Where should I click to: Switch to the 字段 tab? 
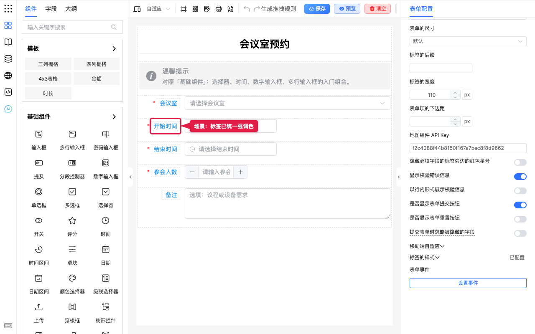click(51, 9)
